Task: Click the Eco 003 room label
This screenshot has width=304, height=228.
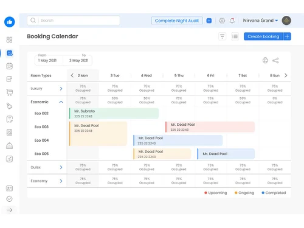Action: pos(41,127)
